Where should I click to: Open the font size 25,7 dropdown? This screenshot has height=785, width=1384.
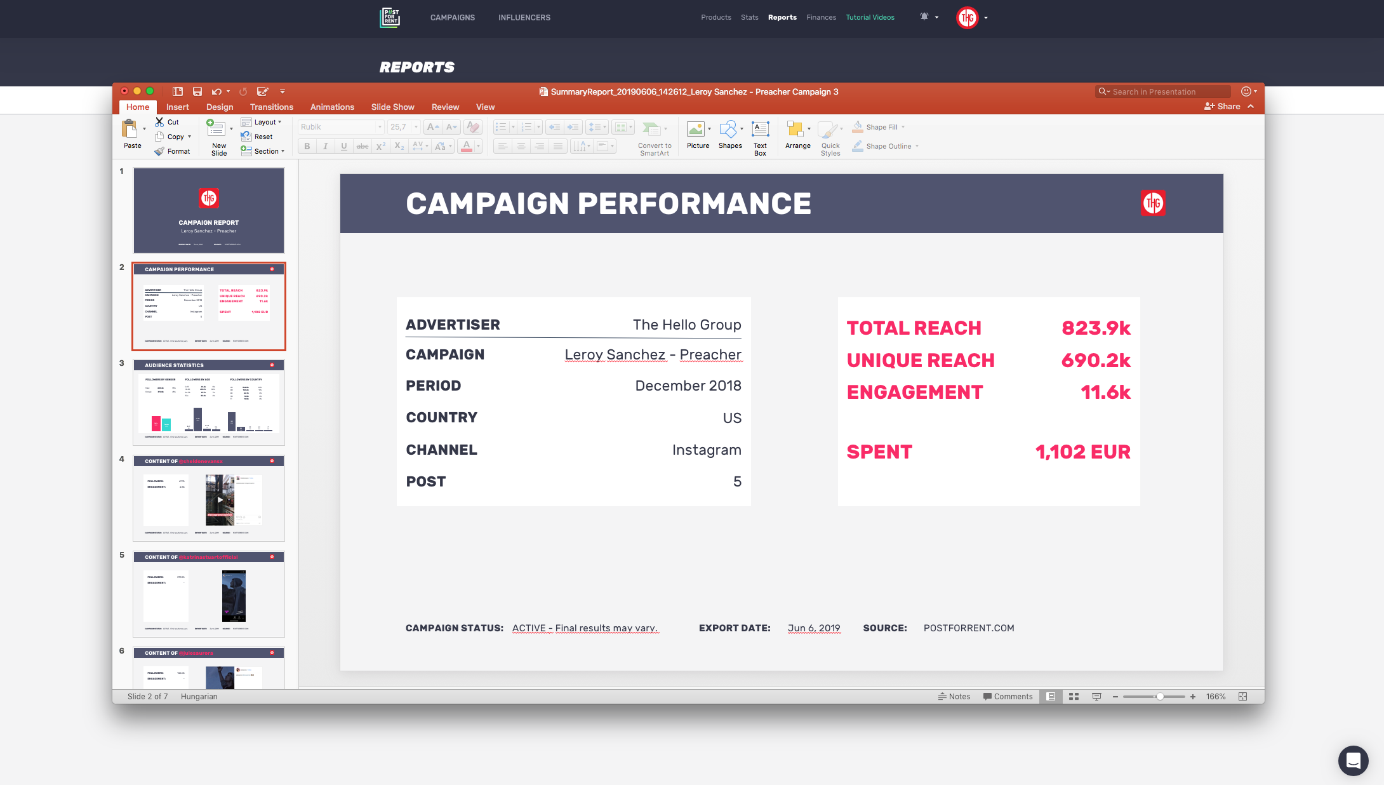coord(416,127)
